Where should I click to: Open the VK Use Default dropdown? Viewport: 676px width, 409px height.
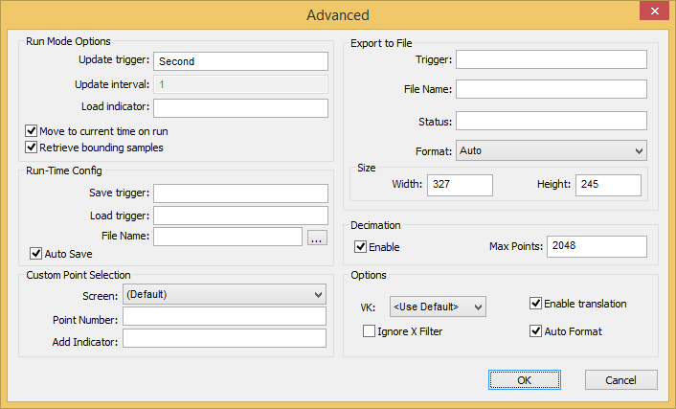pyautogui.click(x=438, y=307)
